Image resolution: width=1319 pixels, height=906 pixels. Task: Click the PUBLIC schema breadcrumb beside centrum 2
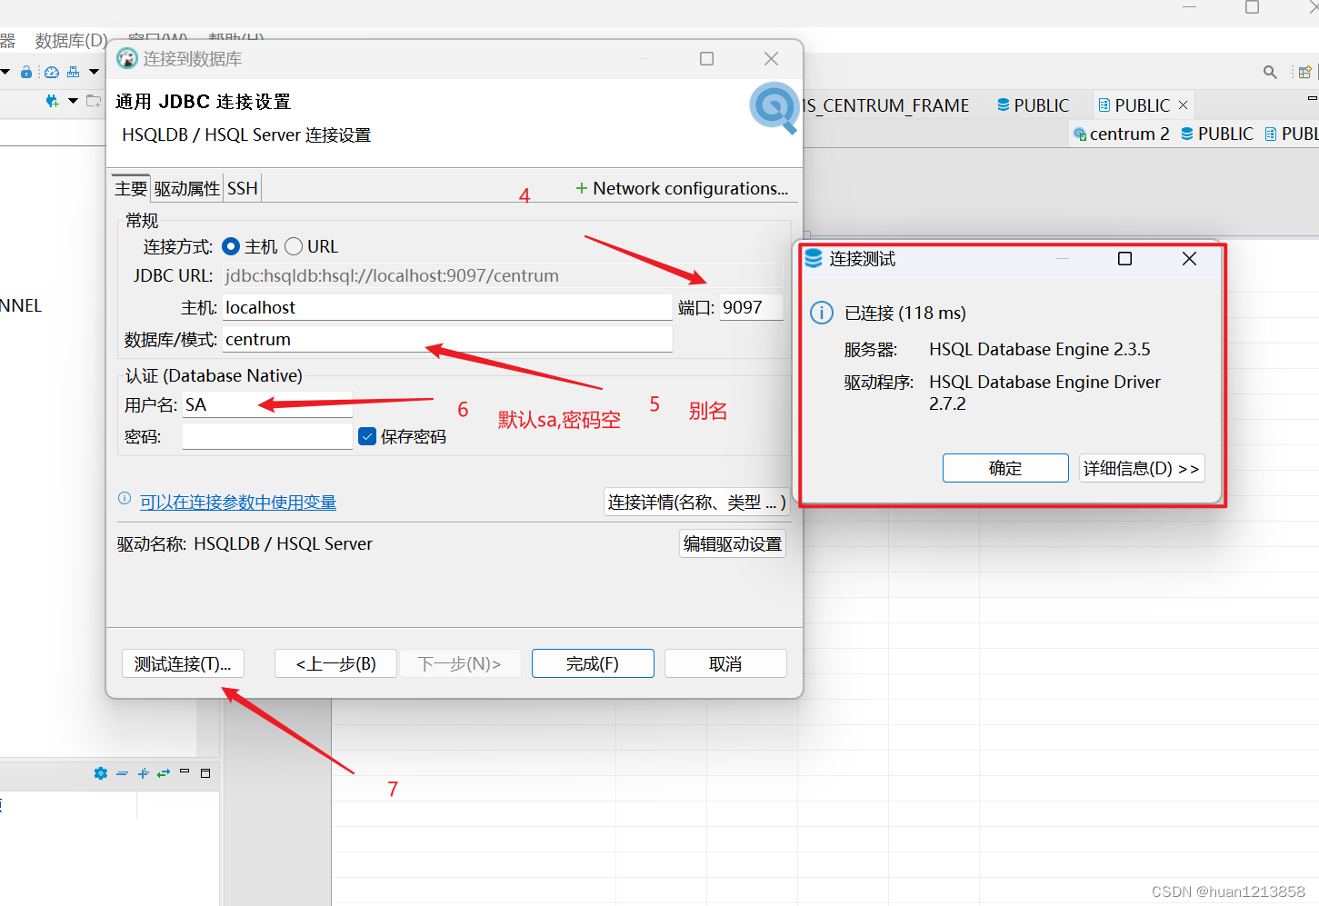pyautogui.click(x=1216, y=134)
